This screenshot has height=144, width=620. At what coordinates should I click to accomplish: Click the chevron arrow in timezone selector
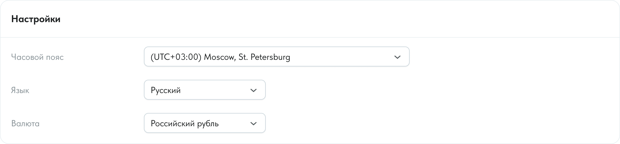(x=397, y=57)
